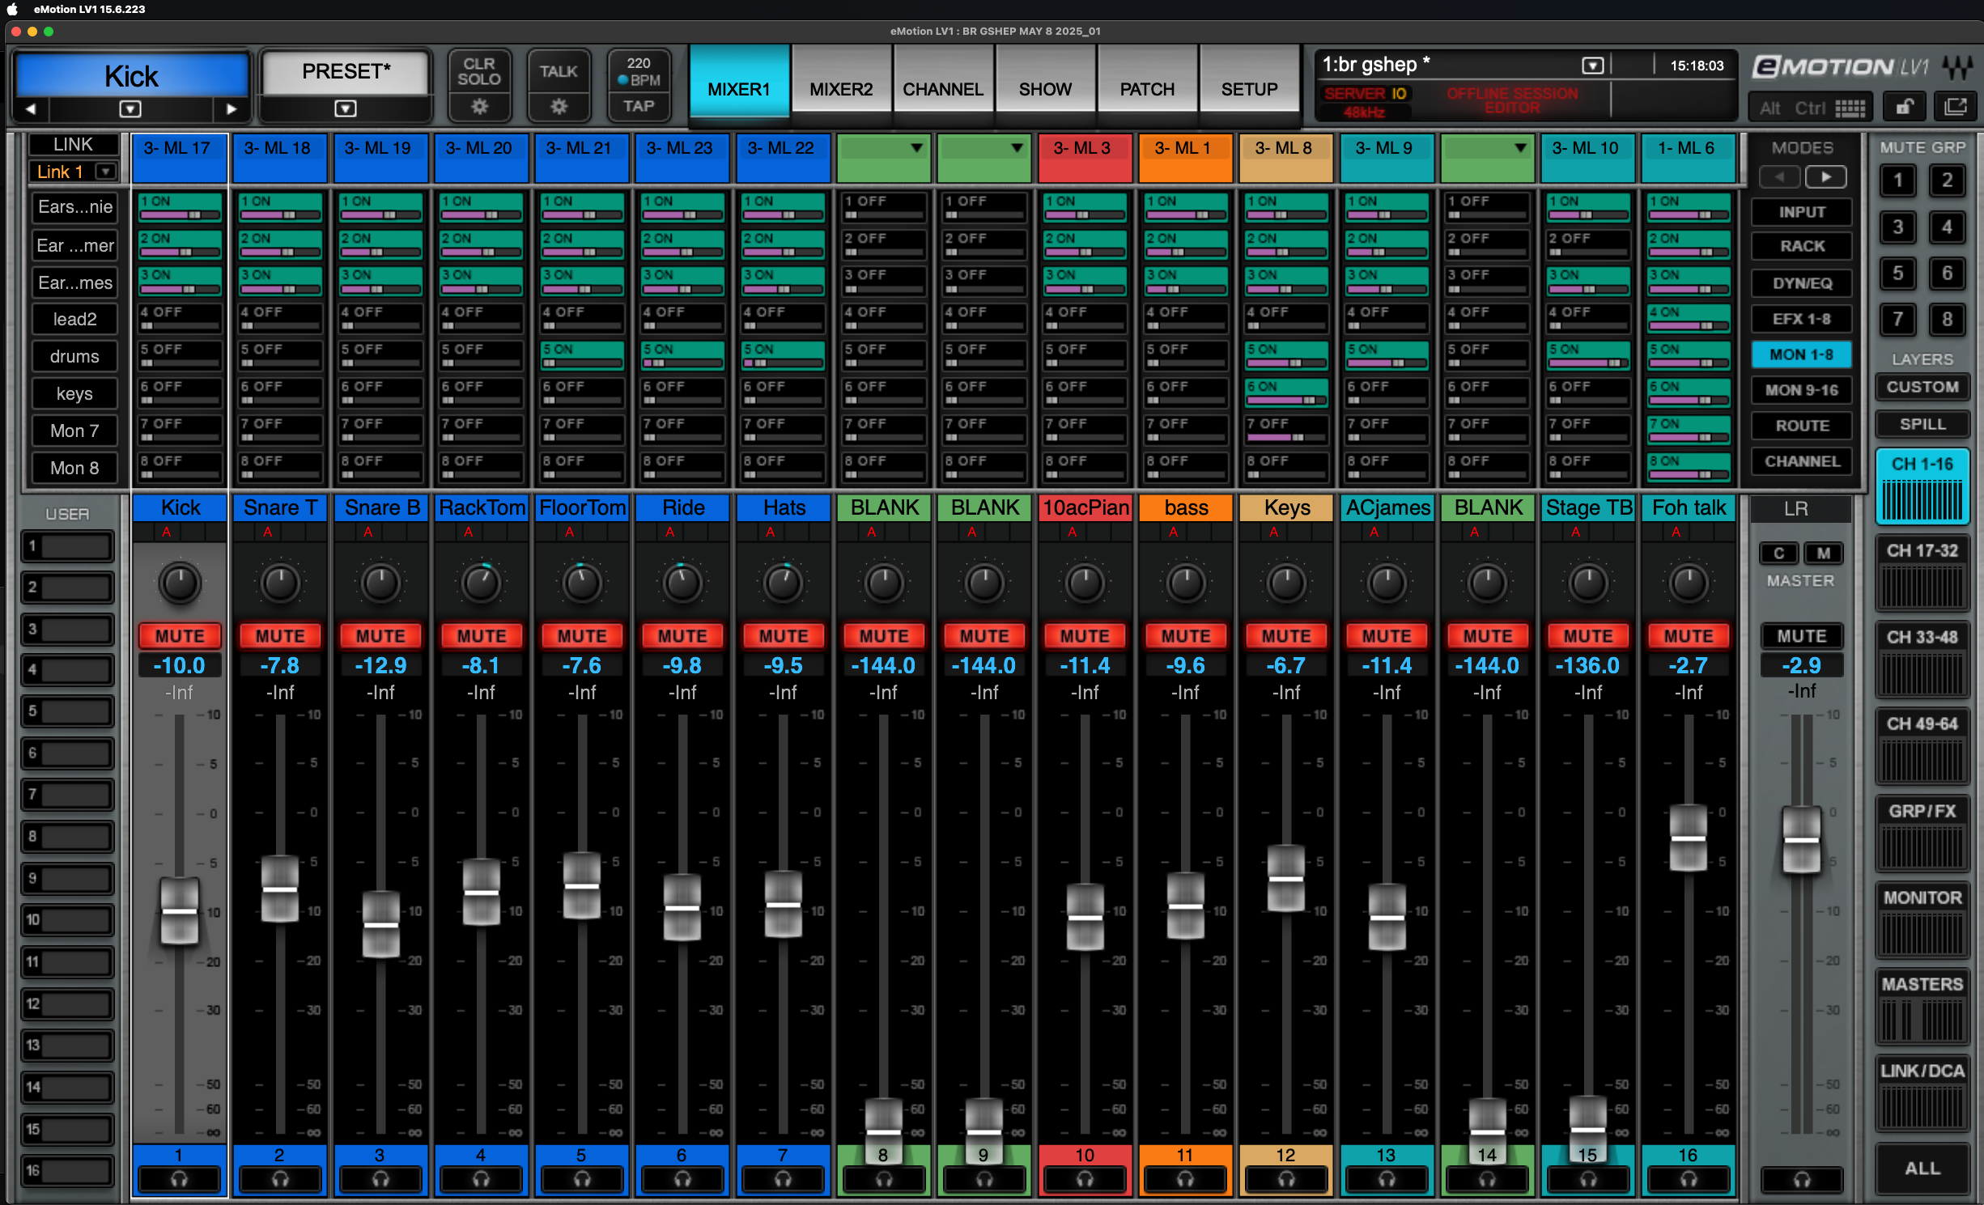Viewport: 1984px width, 1205px height.
Task: Go to previous channel with left arrow
Action: [x=31, y=108]
